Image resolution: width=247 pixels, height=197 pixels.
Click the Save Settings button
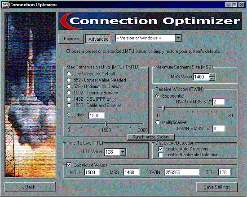[217, 187]
